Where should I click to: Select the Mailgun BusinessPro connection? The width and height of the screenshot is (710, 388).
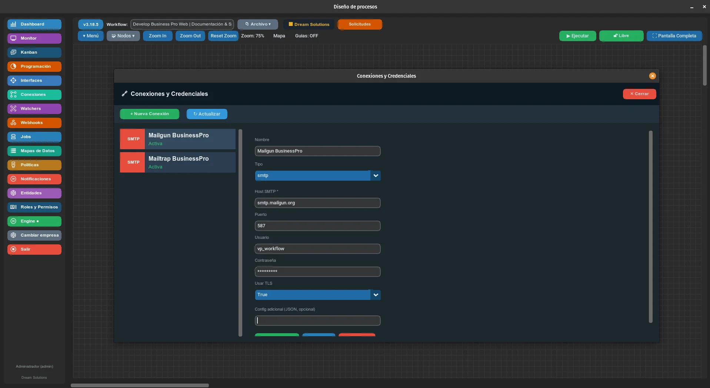[x=177, y=139]
